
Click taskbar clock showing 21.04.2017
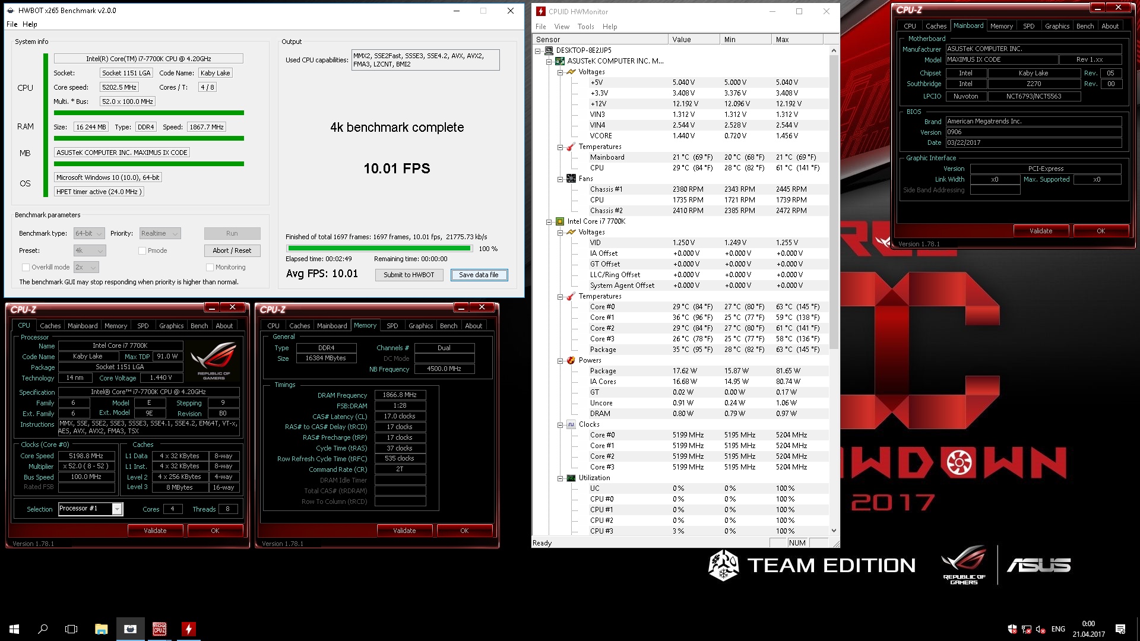1088,629
